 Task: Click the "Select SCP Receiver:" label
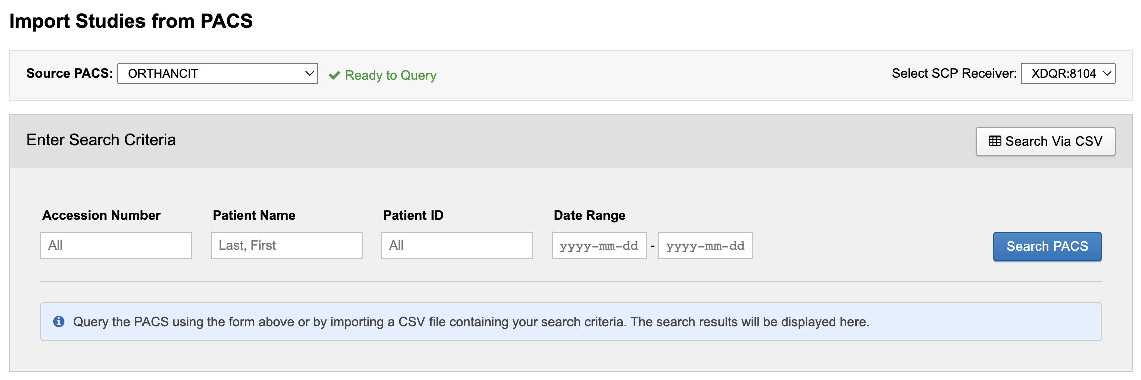(x=953, y=73)
